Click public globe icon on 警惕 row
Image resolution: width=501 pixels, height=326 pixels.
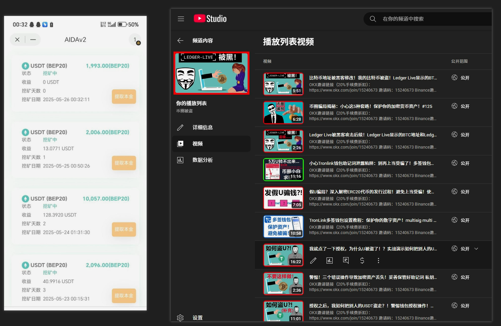click(x=454, y=277)
